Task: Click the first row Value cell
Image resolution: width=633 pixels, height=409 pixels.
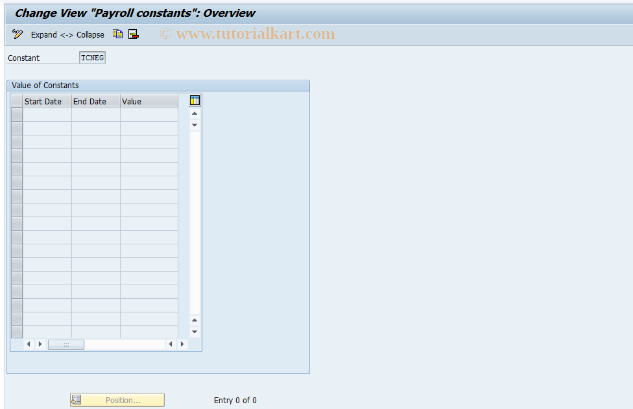Action: click(x=149, y=115)
